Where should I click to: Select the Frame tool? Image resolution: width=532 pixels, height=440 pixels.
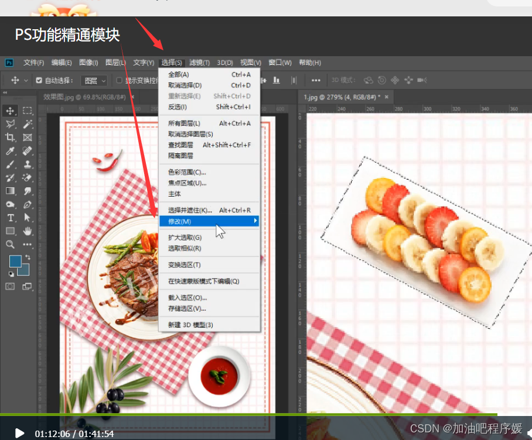[x=28, y=137]
